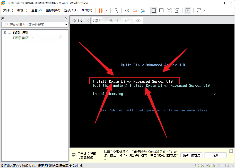Image resolution: width=235 pixels, height=168 pixels.
Task: Open the power options dropdown next to pause
Action: [106, 11]
